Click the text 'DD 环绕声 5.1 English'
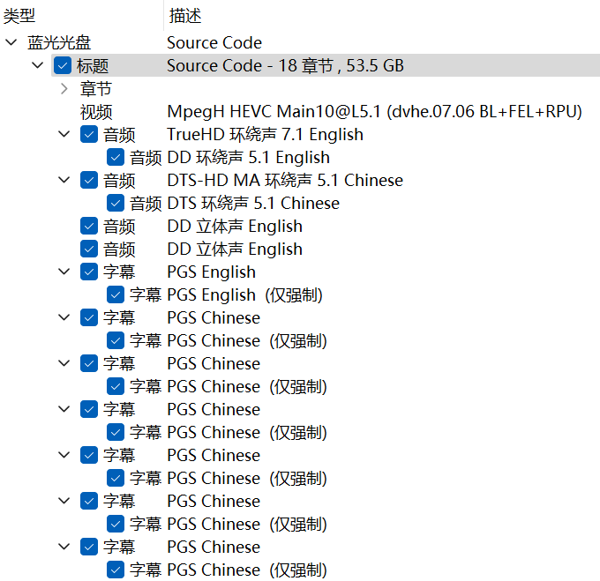This screenshot has width=600, height=581. coord(248,157)
